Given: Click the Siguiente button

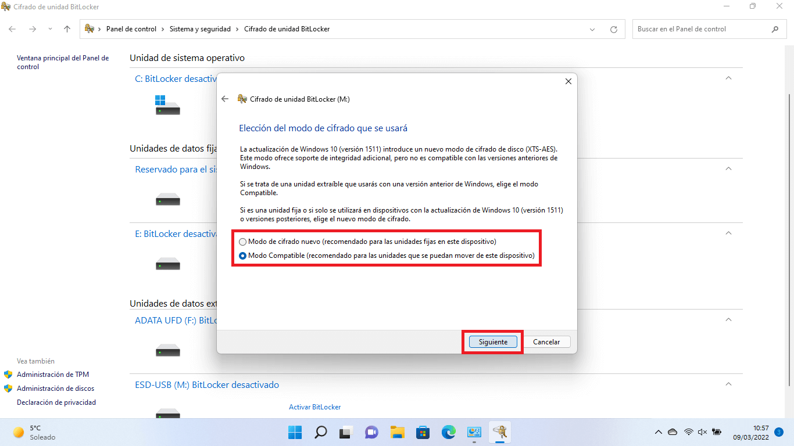Looking at the screenshot, I should (x=493, y=342).
